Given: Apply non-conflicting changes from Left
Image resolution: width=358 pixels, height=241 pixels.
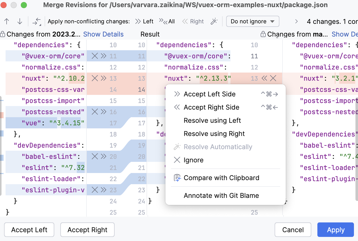Looking at the screenshot, I should click(144, 22).
